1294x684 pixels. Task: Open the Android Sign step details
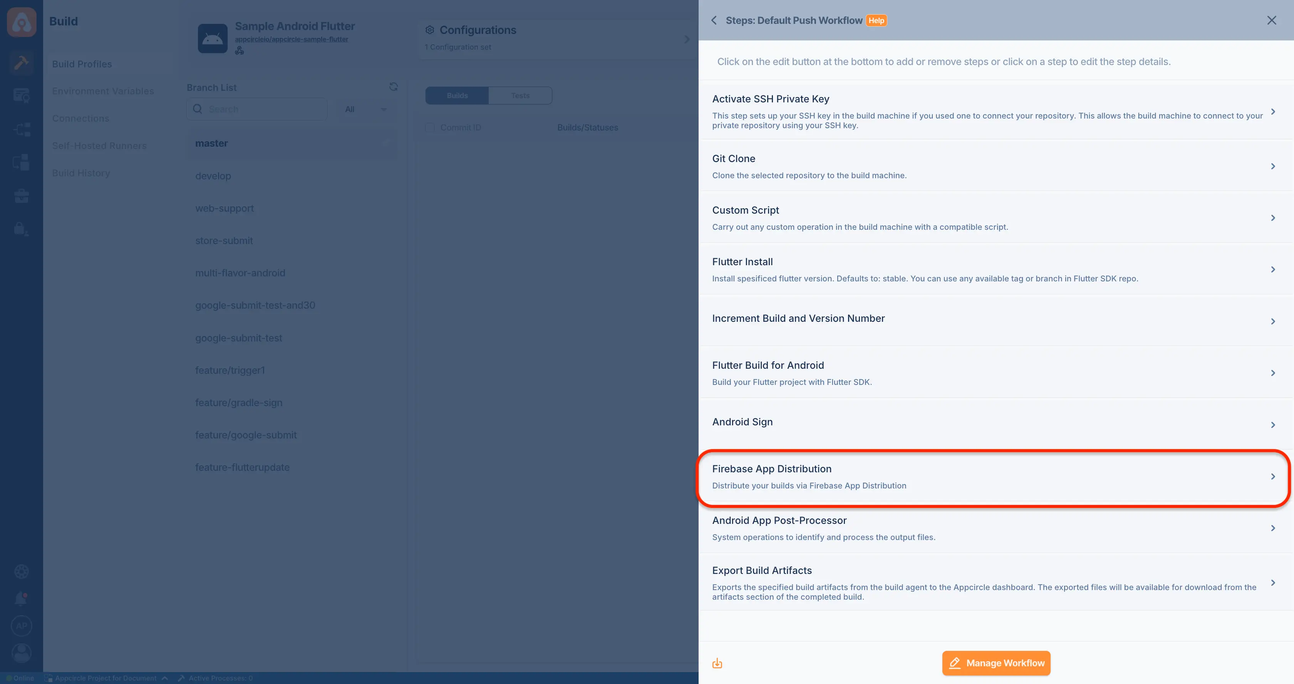(996, 424)
